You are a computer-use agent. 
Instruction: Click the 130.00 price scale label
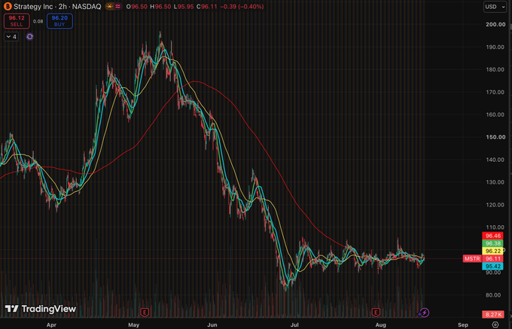coord(496,182)
